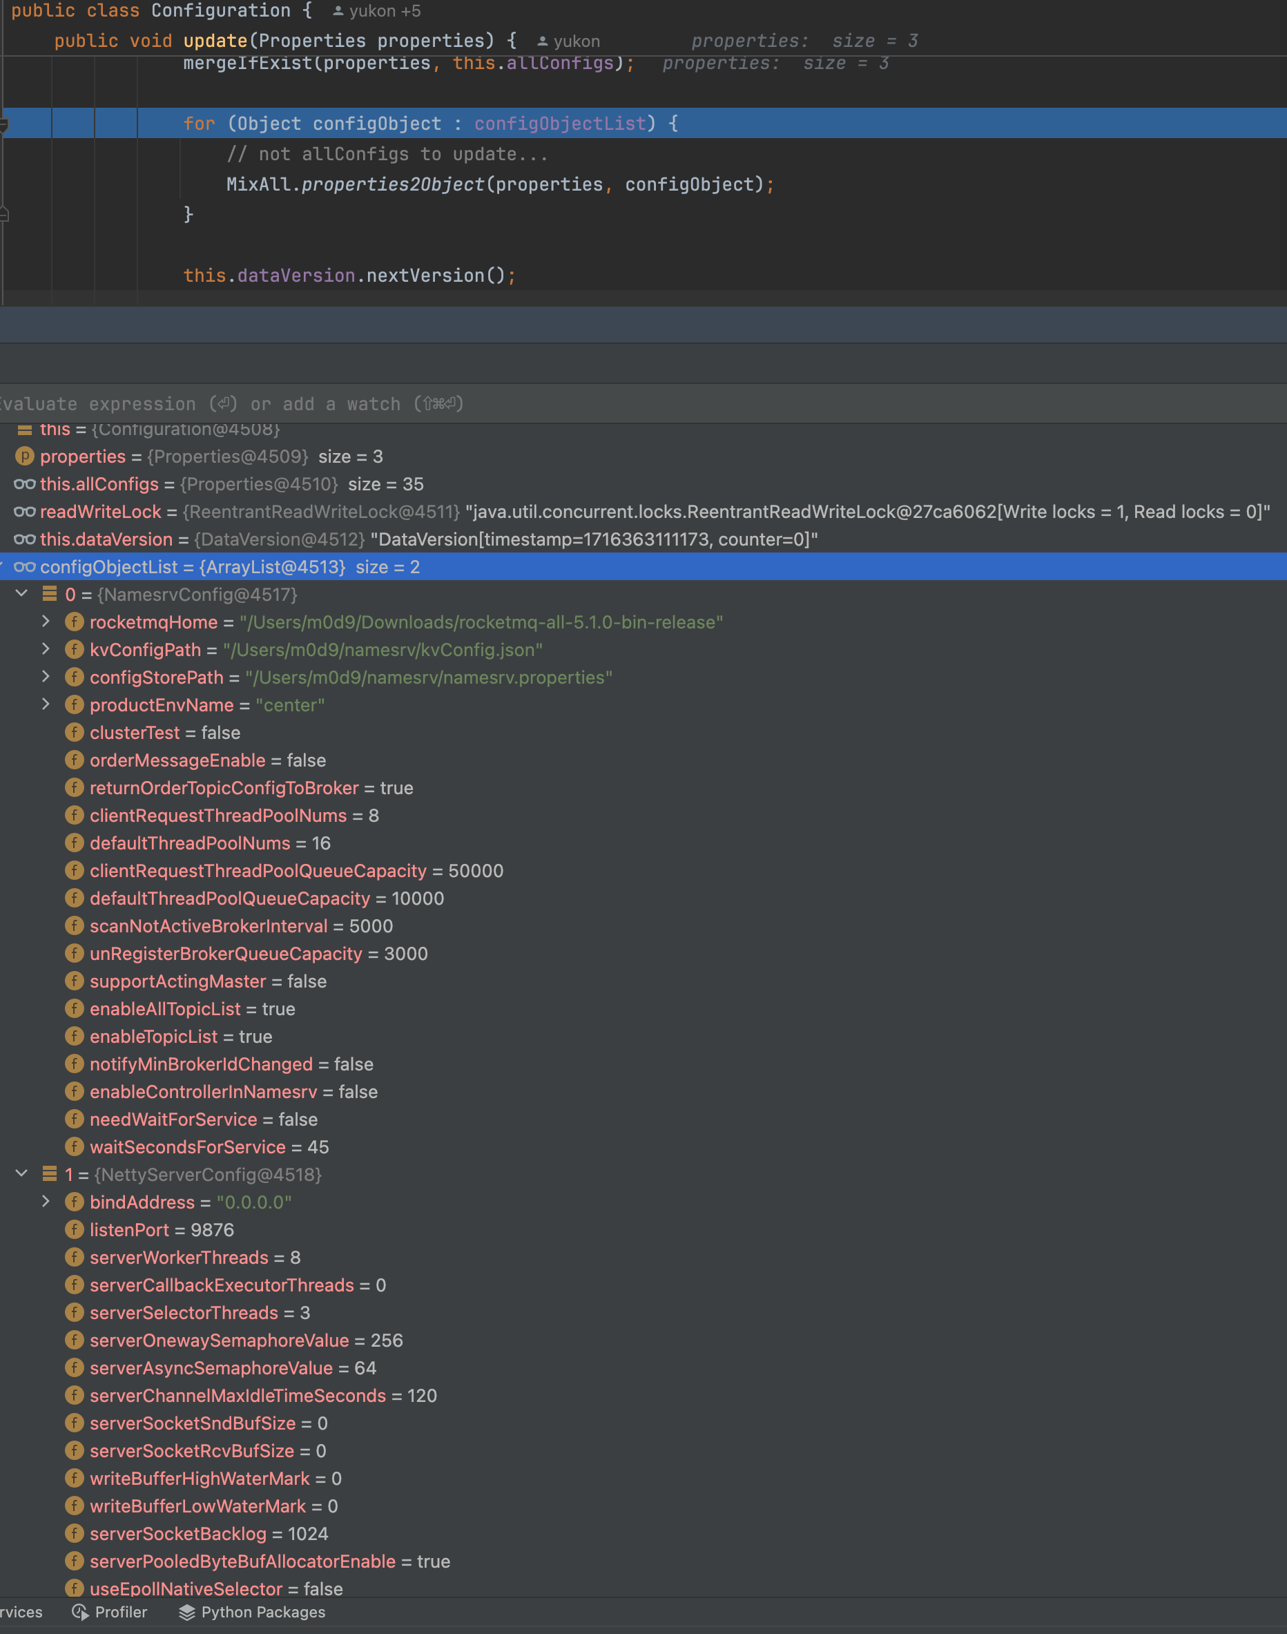Click the list element icon of NettyServerConfig@4518
Screen dimensions: 1287x1634
point(50,1173)
